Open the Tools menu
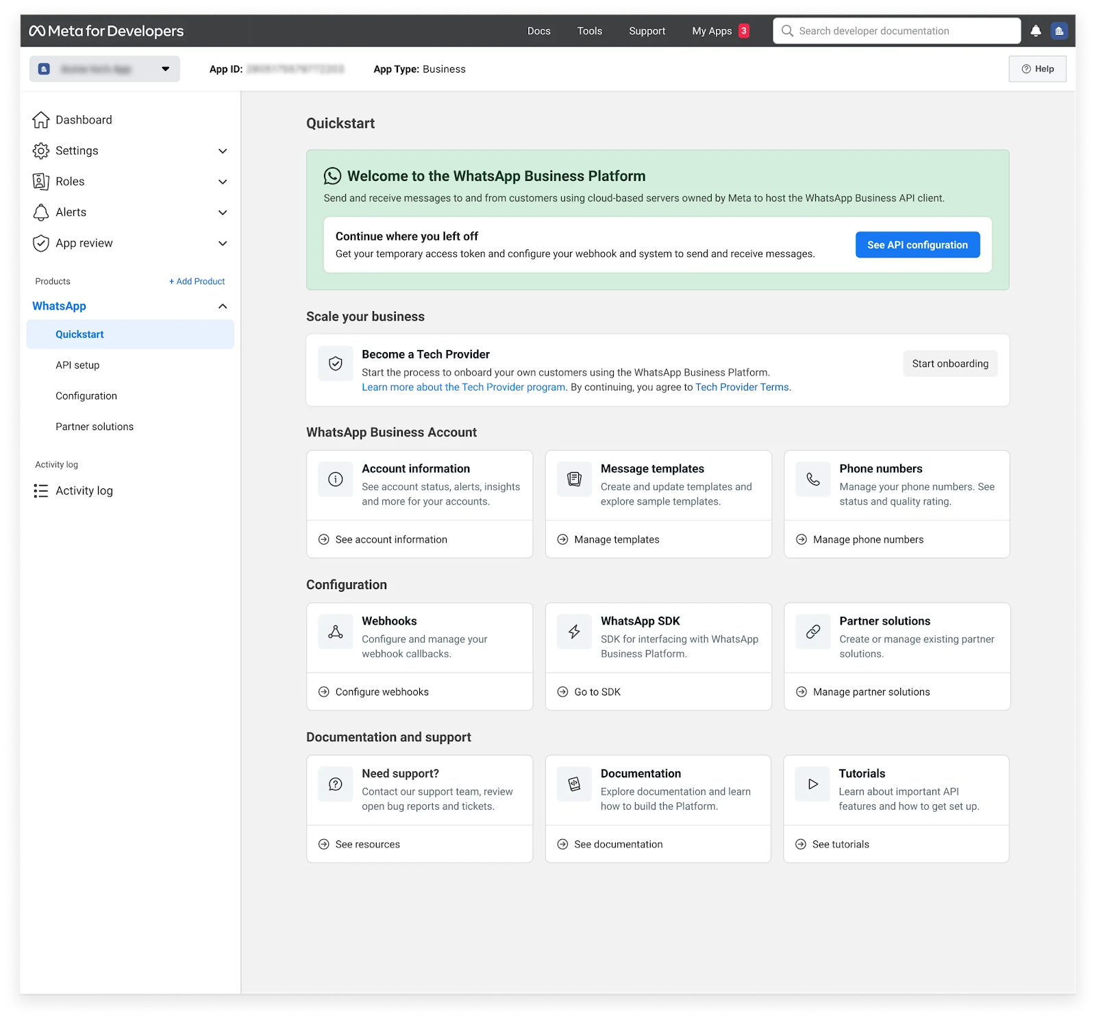The height and width of the screenshot is (1020, 1096). coord(589,31)
